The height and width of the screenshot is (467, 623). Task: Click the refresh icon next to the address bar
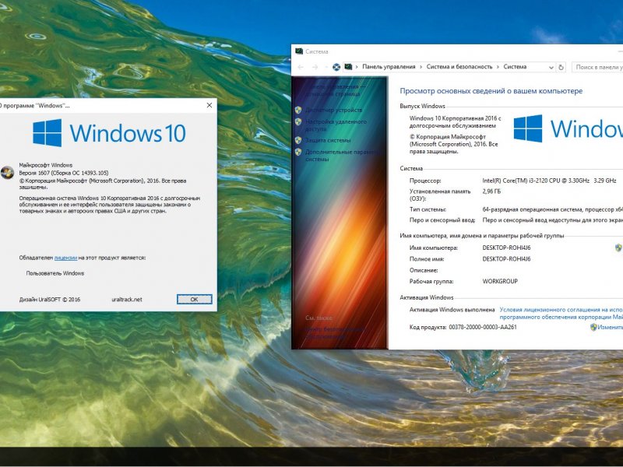pos(561,67)
